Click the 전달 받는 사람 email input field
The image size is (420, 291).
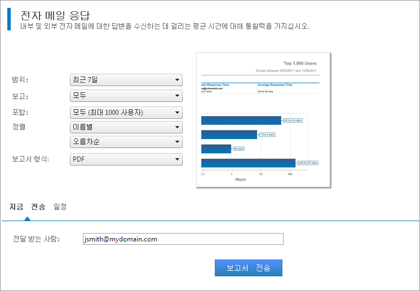[183, 239]
